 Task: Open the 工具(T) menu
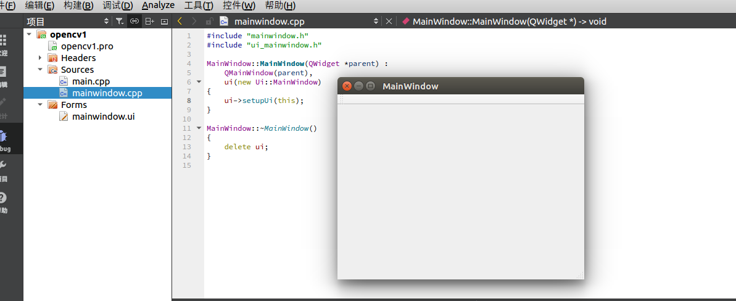coord(199,6)
